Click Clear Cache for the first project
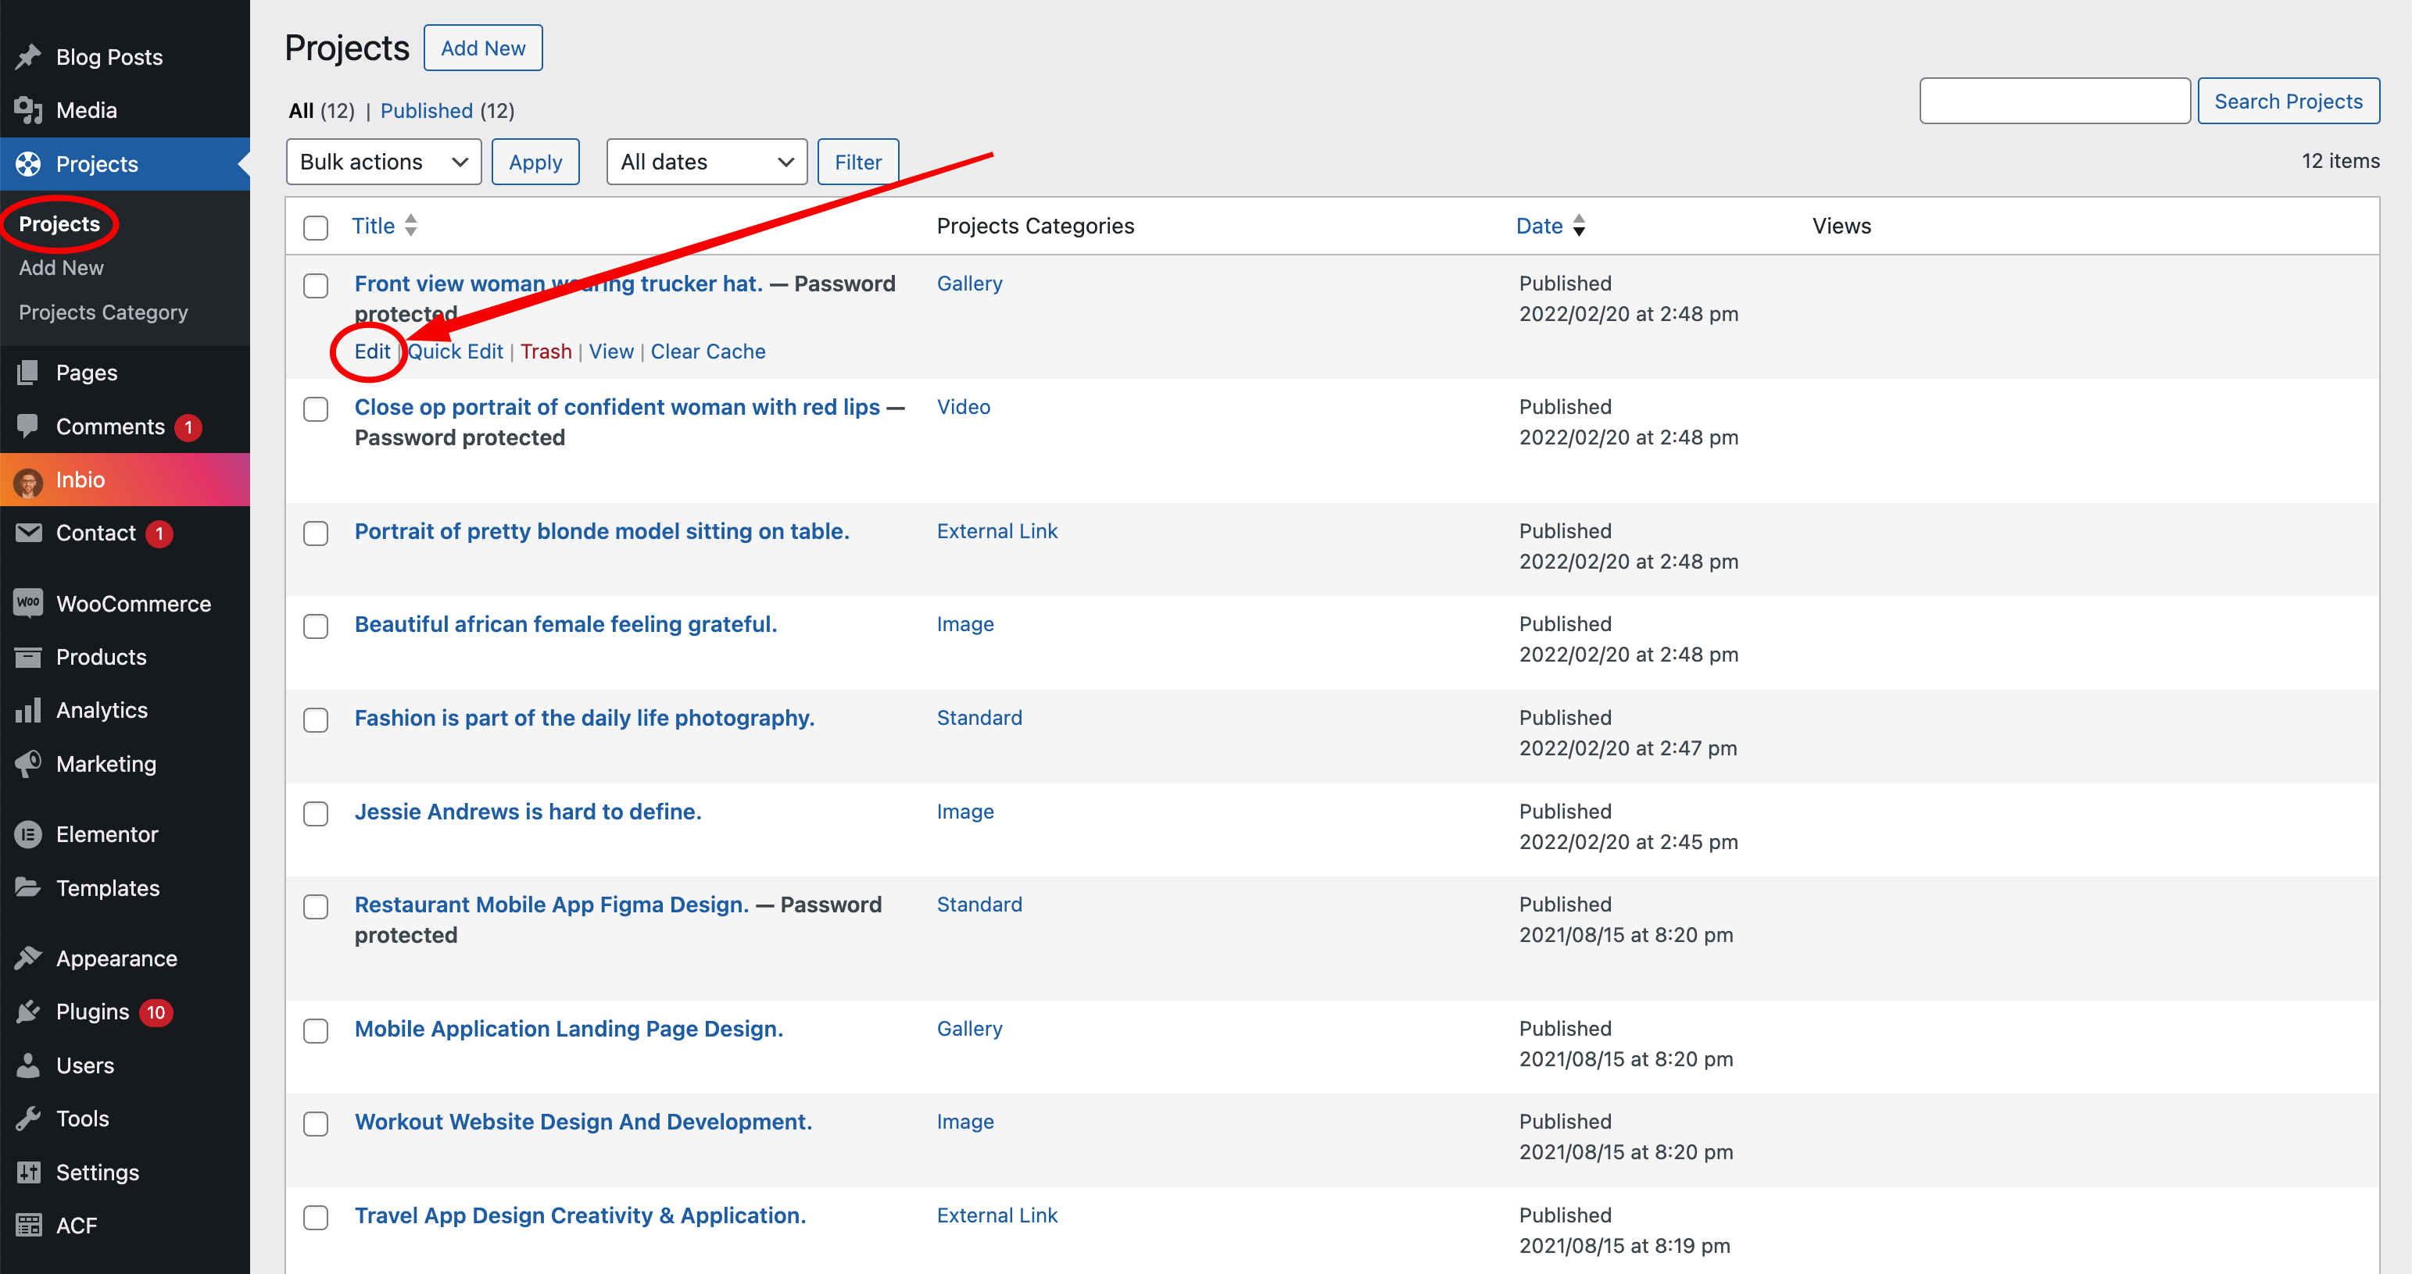 (708, 352)
